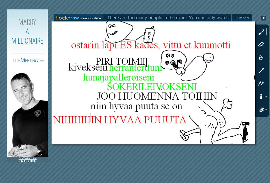Screen dimensions: 270x183
Task: Pick the Text tool
Action: click(261, 84)
